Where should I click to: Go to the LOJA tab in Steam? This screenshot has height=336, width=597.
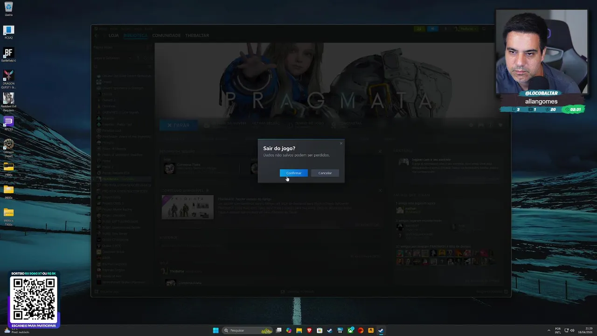114,35
